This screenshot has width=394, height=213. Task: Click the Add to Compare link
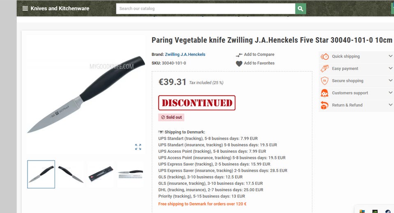click(x=259, y=54)
